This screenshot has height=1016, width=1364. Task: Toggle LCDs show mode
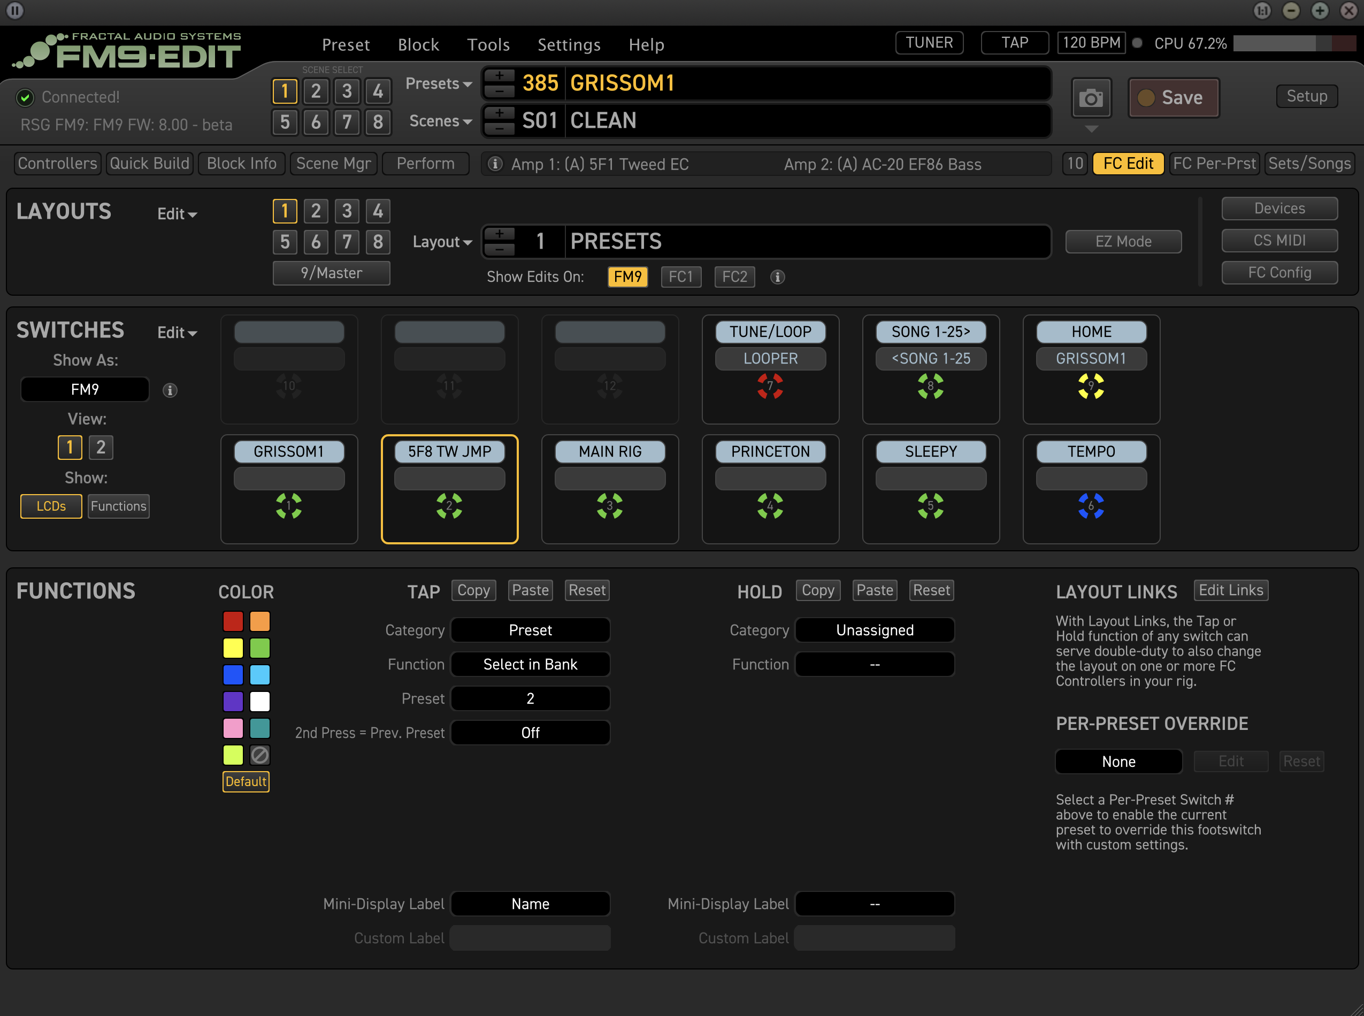tap(51, 506)
